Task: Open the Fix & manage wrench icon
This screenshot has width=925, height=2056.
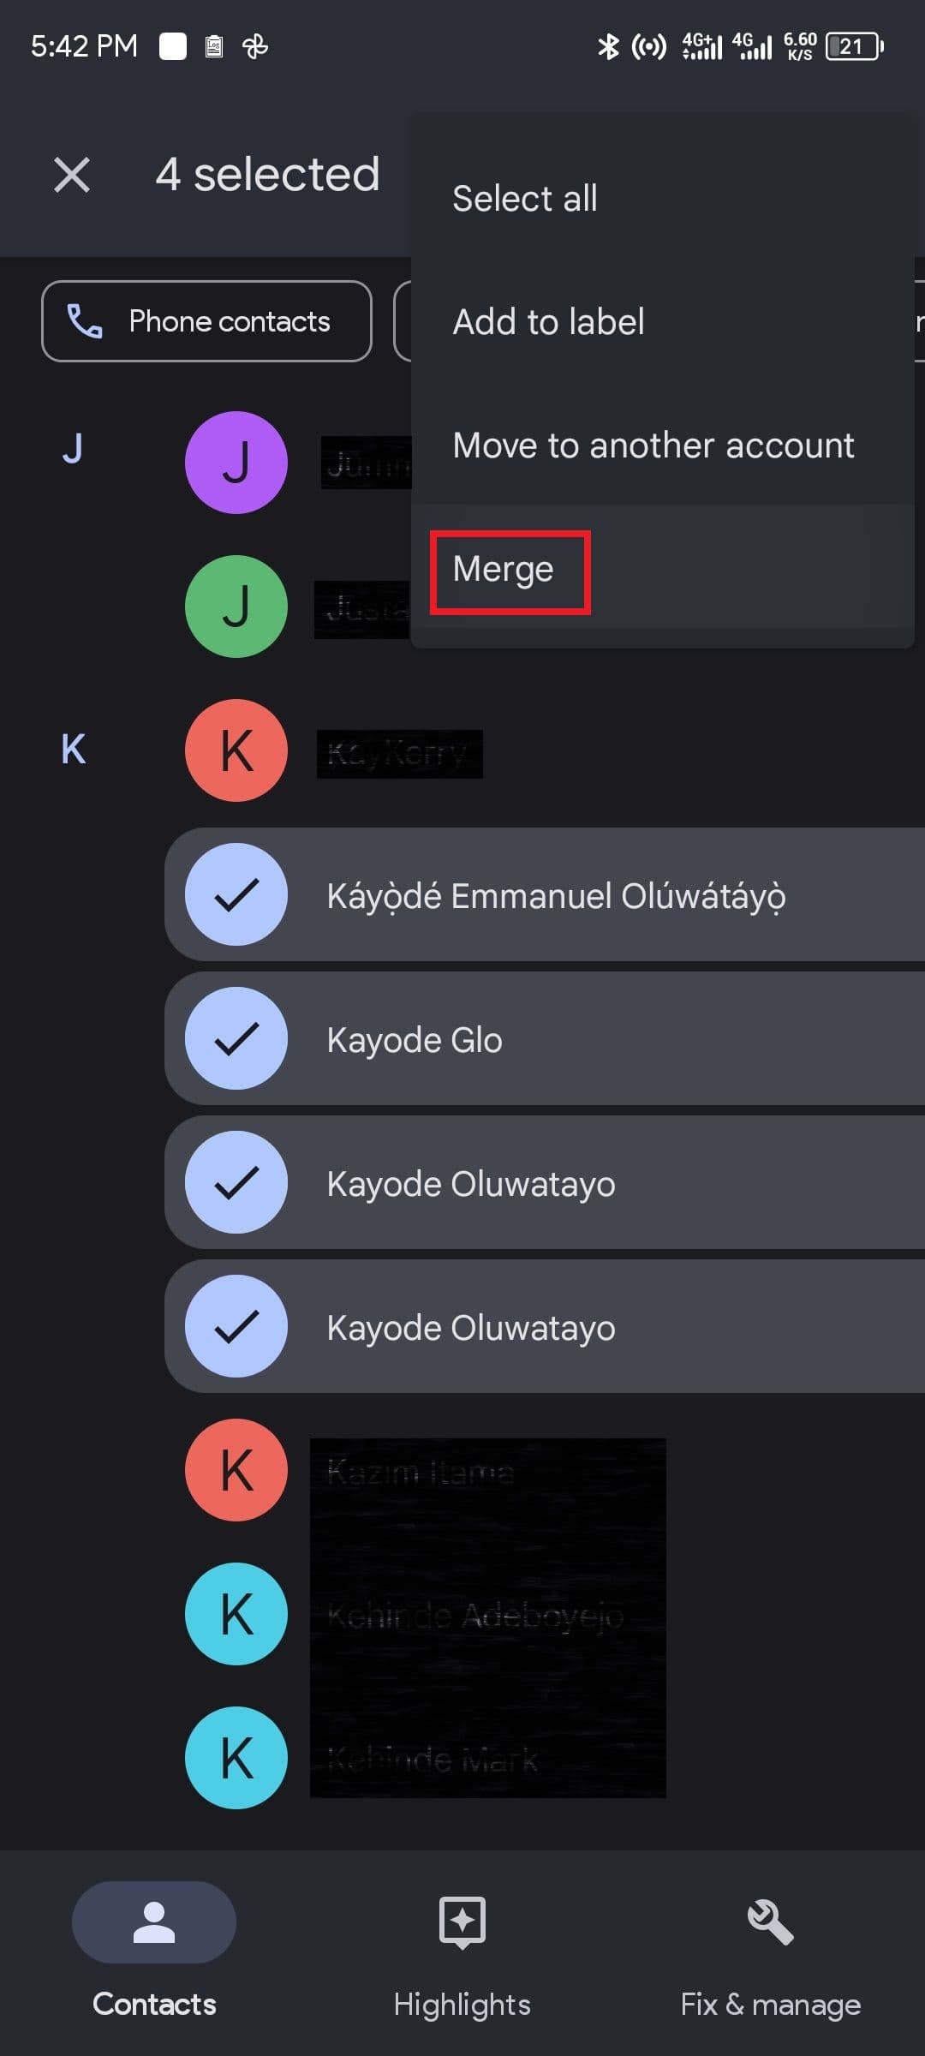Action: [771, 1921]
